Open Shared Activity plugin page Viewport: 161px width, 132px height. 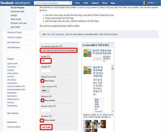13,99
